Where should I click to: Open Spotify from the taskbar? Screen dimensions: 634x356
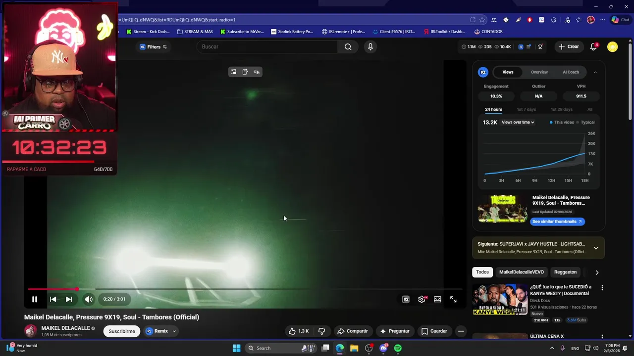[398, 348]
